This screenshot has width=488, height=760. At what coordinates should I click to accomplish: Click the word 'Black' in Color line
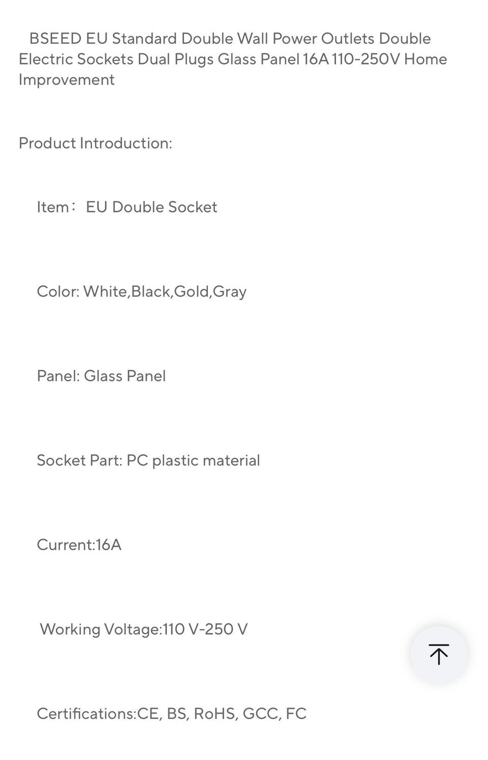click(x=151, y=291)
